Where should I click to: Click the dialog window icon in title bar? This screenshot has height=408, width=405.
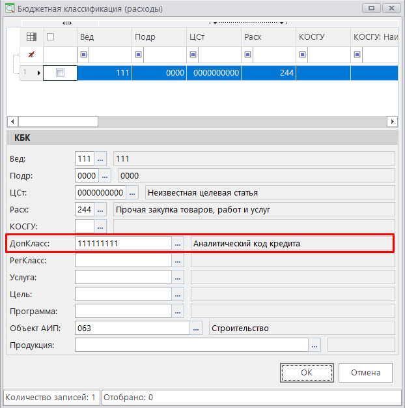click(x=8, y=9)
